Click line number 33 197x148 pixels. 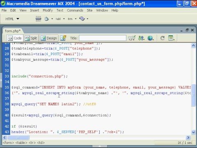[7, 76]
